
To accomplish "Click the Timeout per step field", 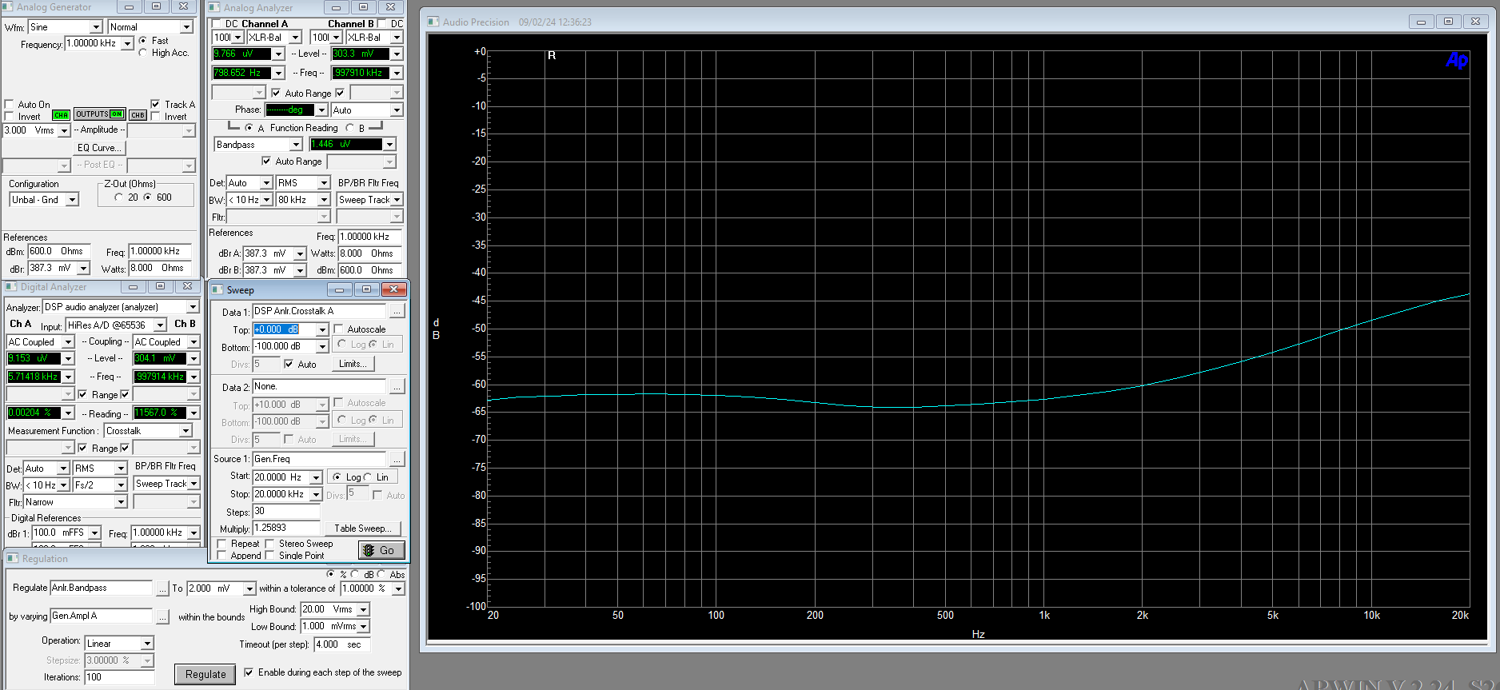I will [x=341, y=644].
